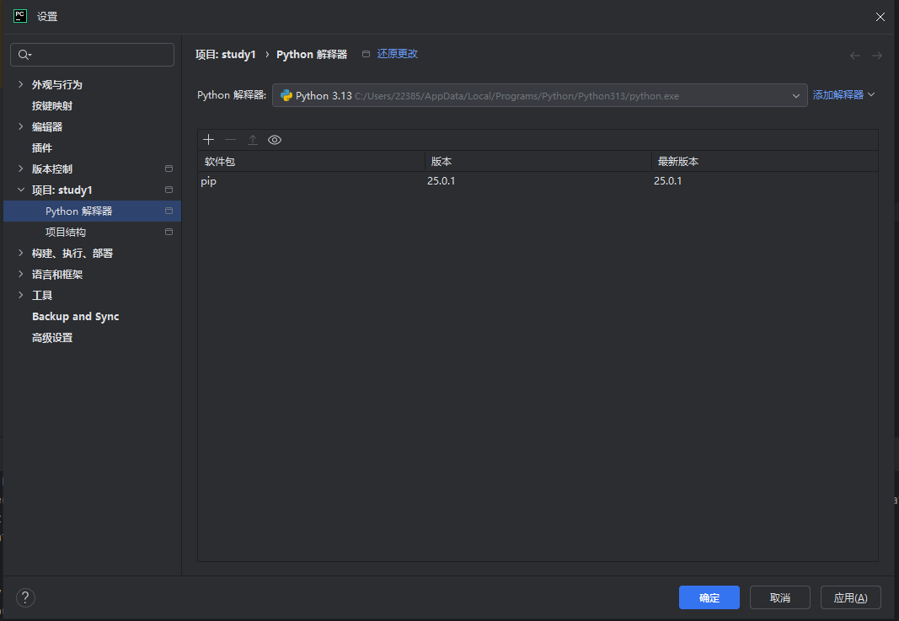Image resolution: width=899 pixels, height=621 pixels.
Task: Expand the 版本控制 tree node
Action: [20, 169]
